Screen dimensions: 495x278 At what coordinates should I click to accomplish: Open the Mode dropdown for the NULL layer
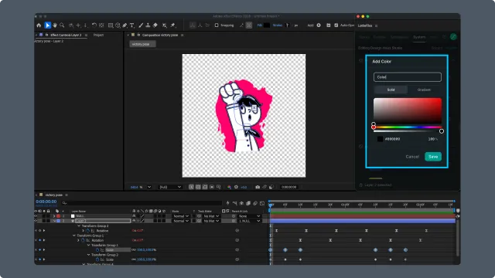pyautogui.click(x=181, y=216)
